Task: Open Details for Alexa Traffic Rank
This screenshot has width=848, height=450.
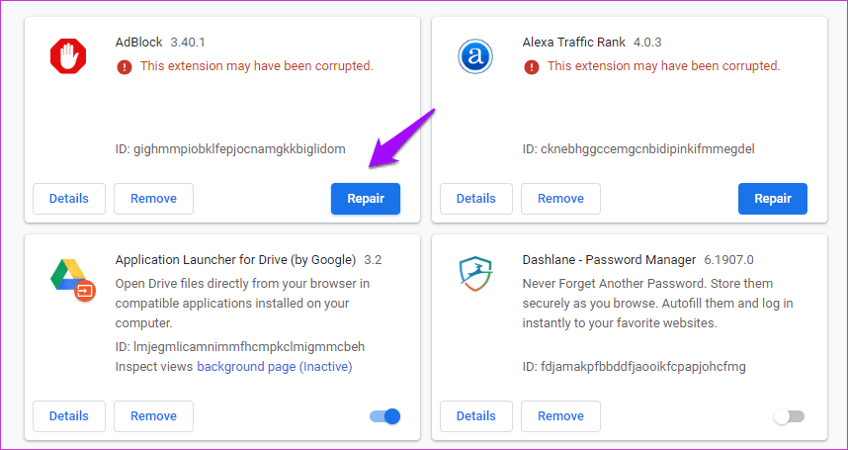Action: [476, 199]
